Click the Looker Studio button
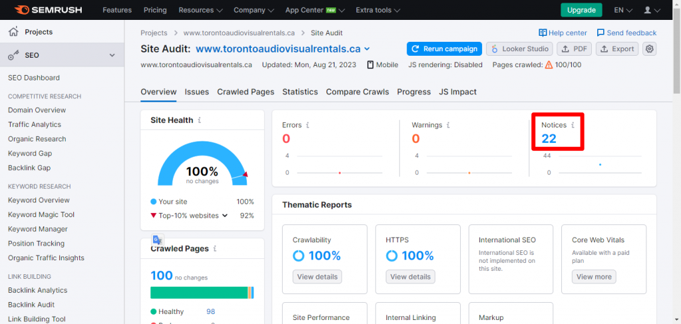The image size is (681, 324). [519, 48]
